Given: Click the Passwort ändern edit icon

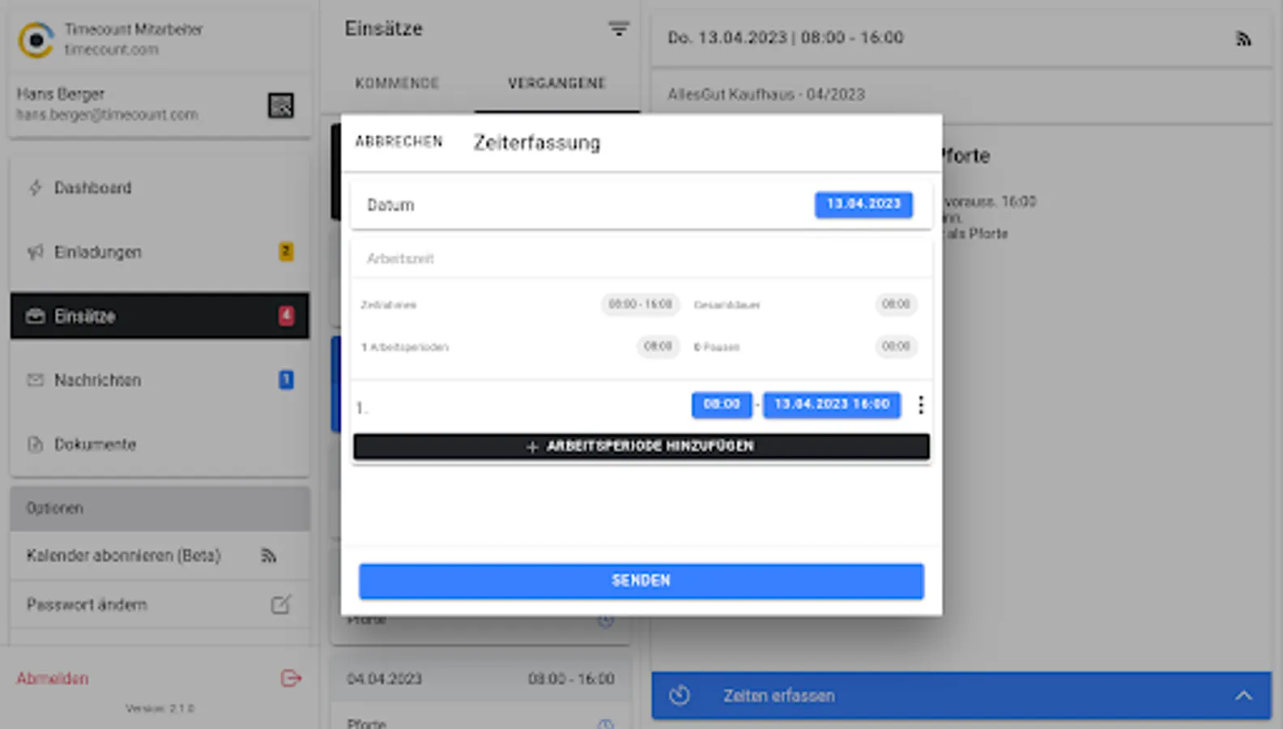Looking at the screenshot, I should (x=281, y=604).
